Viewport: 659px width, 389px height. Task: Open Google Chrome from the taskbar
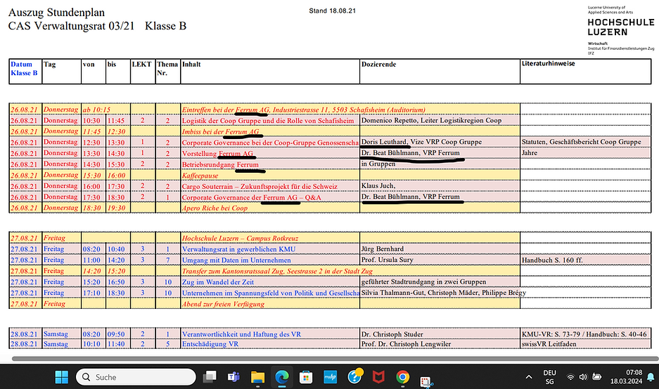[x=402, y=377]
